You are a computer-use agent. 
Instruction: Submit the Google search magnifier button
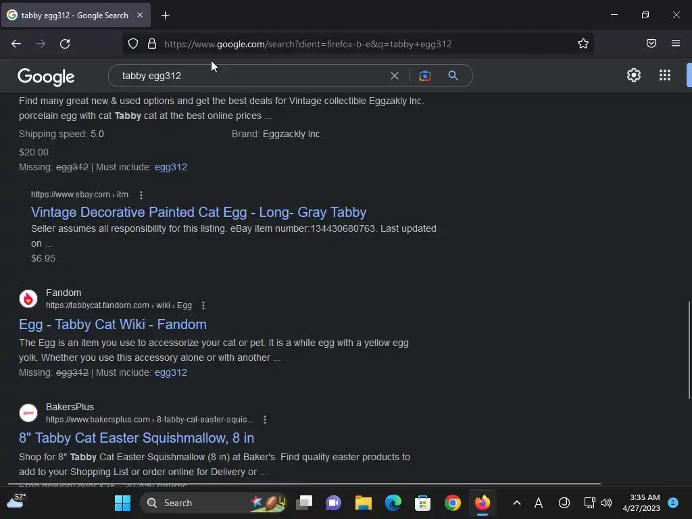coord(453,76)
